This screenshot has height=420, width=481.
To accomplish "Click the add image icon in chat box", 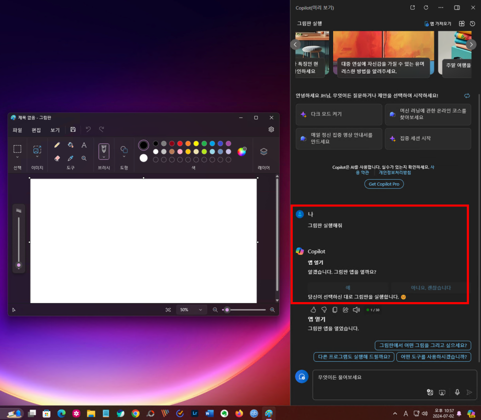I will pos(430,393).
